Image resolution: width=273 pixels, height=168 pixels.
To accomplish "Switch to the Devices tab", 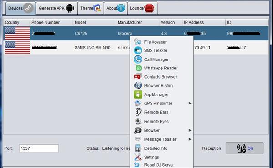I will point(21,8).
